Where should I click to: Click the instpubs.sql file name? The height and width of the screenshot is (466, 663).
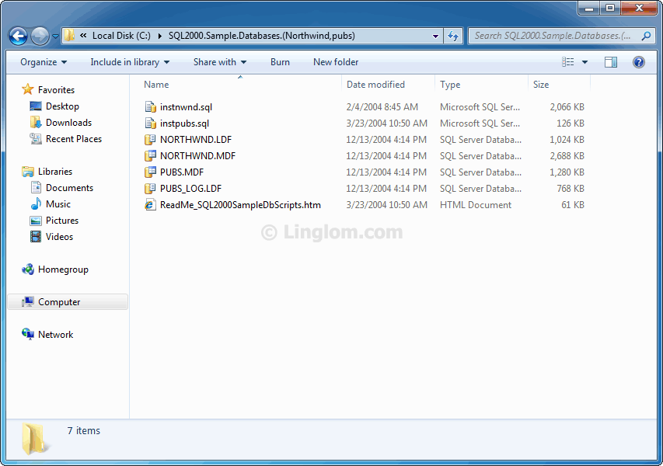pos(184,123)
